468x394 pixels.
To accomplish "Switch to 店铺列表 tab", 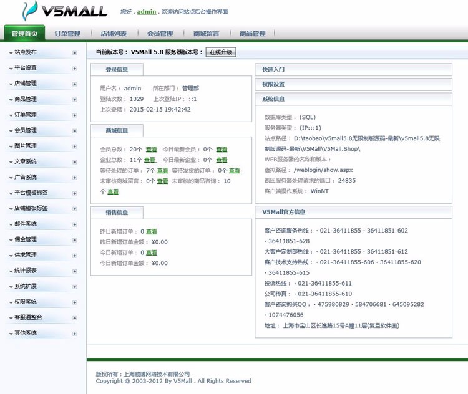I will pos(114,34).
